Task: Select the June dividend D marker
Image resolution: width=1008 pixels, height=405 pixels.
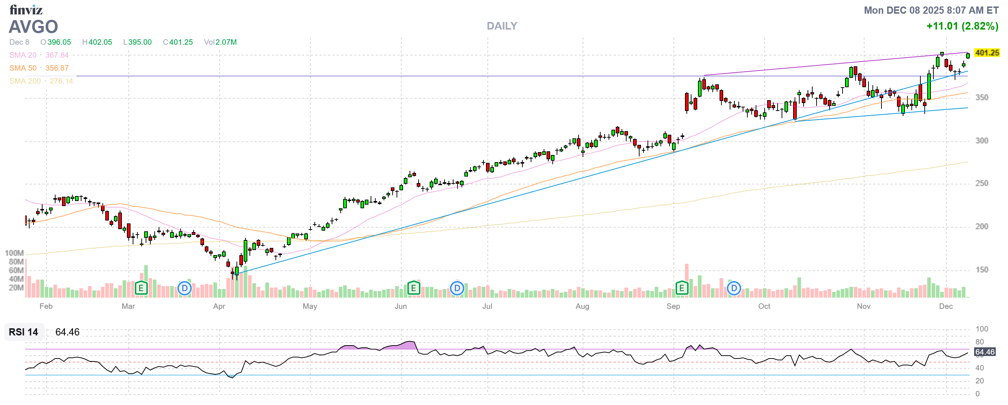Action: [457, 289]
